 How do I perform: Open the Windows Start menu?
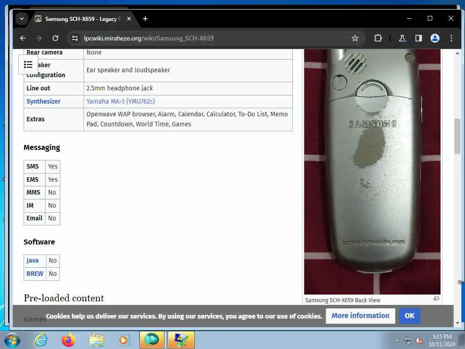[12, 340]
